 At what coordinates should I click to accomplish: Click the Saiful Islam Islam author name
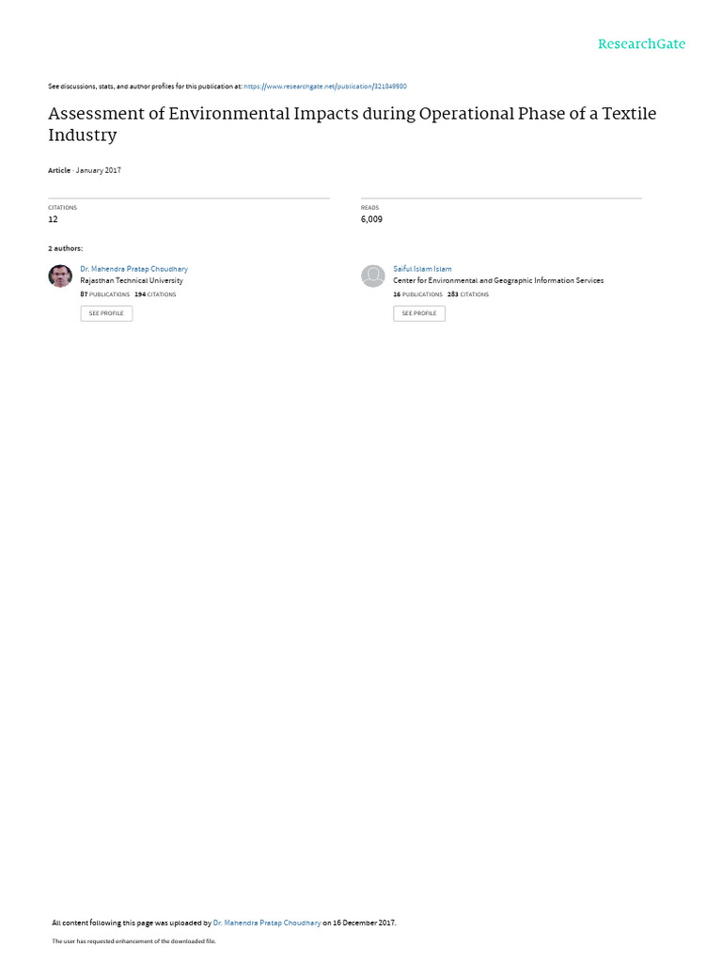click(x=422, y=269)
